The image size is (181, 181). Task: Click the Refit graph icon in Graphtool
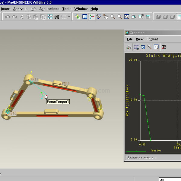pyautogui.click(x=156, y=47)
